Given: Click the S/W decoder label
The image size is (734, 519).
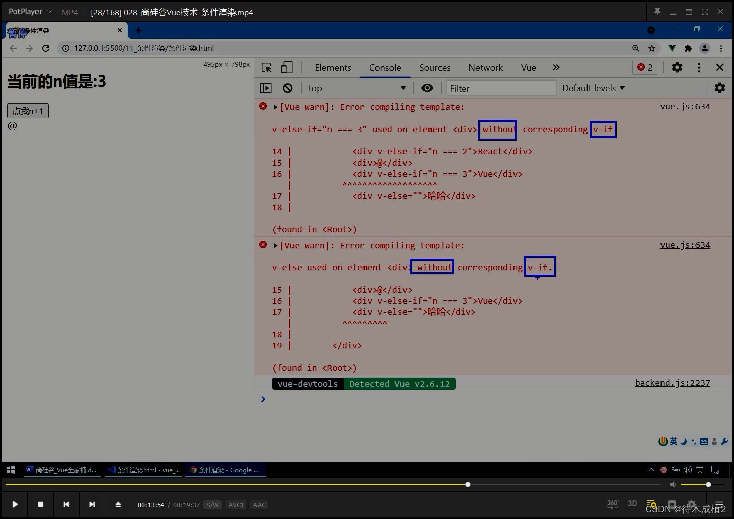Looking at the screenshot, I should pos(213,505).
